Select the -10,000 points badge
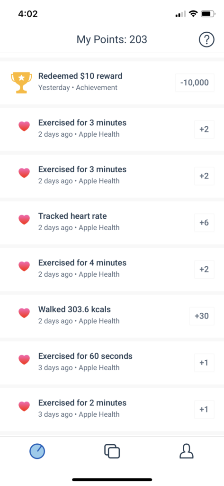Screen dimensions: 224x486 click(195, 83)
